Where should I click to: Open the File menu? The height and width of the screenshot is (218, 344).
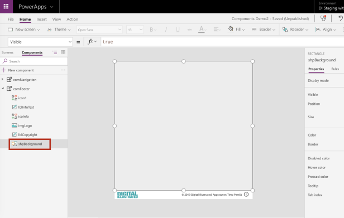[11, 20]
